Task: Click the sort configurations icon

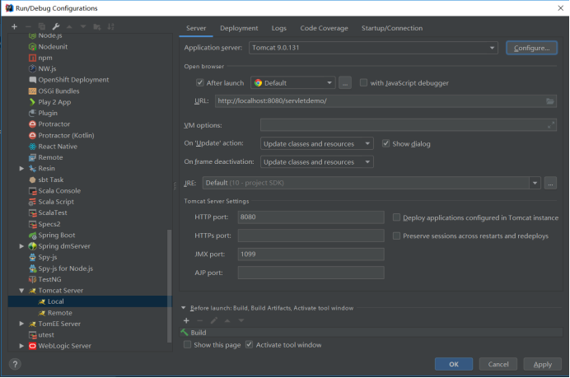Action: pos(111,26)
